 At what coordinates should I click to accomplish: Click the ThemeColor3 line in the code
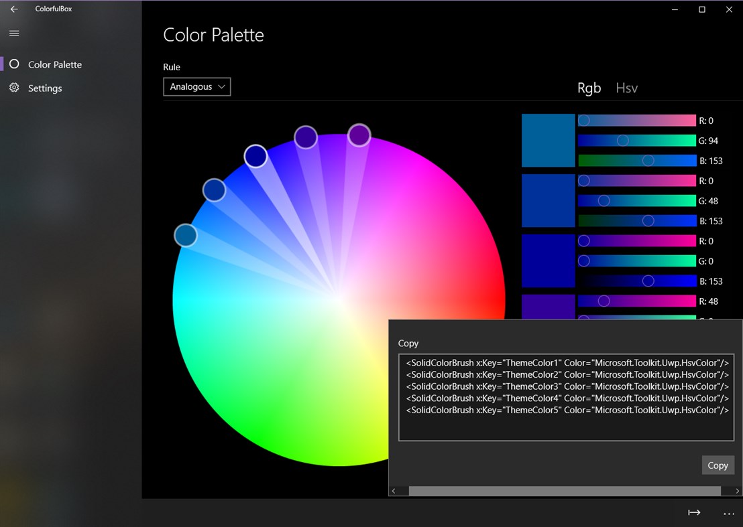[x=567, y=386]
